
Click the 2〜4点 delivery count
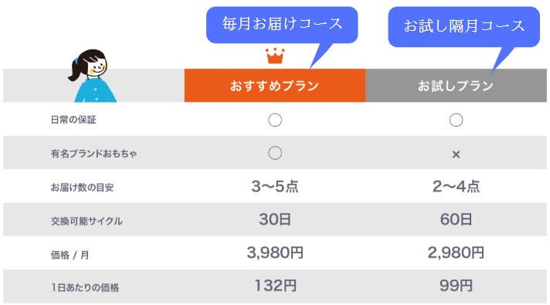pos(456,186)
